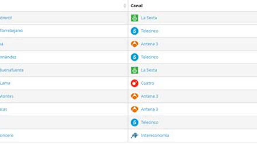Click the Cuatro channel logo
This screenshot has width=257, height=144.
(x=134, y=83)
